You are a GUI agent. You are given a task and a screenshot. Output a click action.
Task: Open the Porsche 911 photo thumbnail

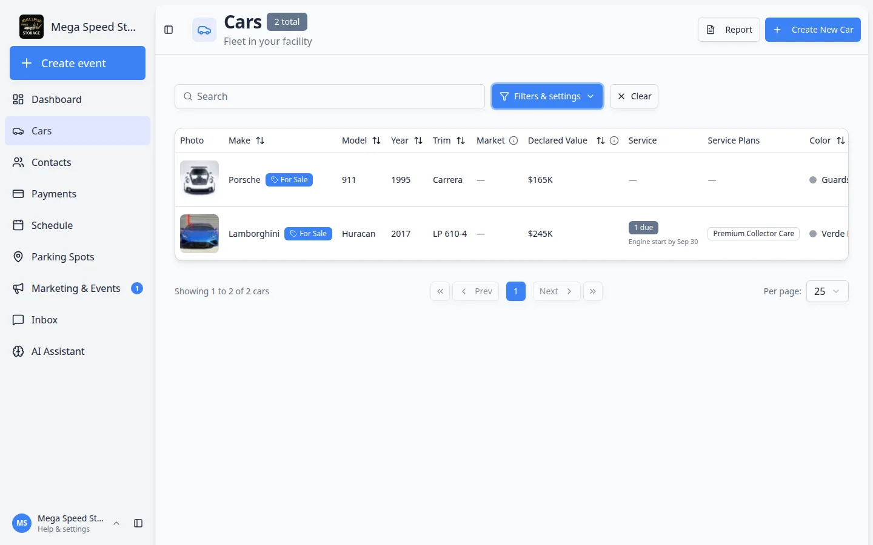(x=199, y=180)
